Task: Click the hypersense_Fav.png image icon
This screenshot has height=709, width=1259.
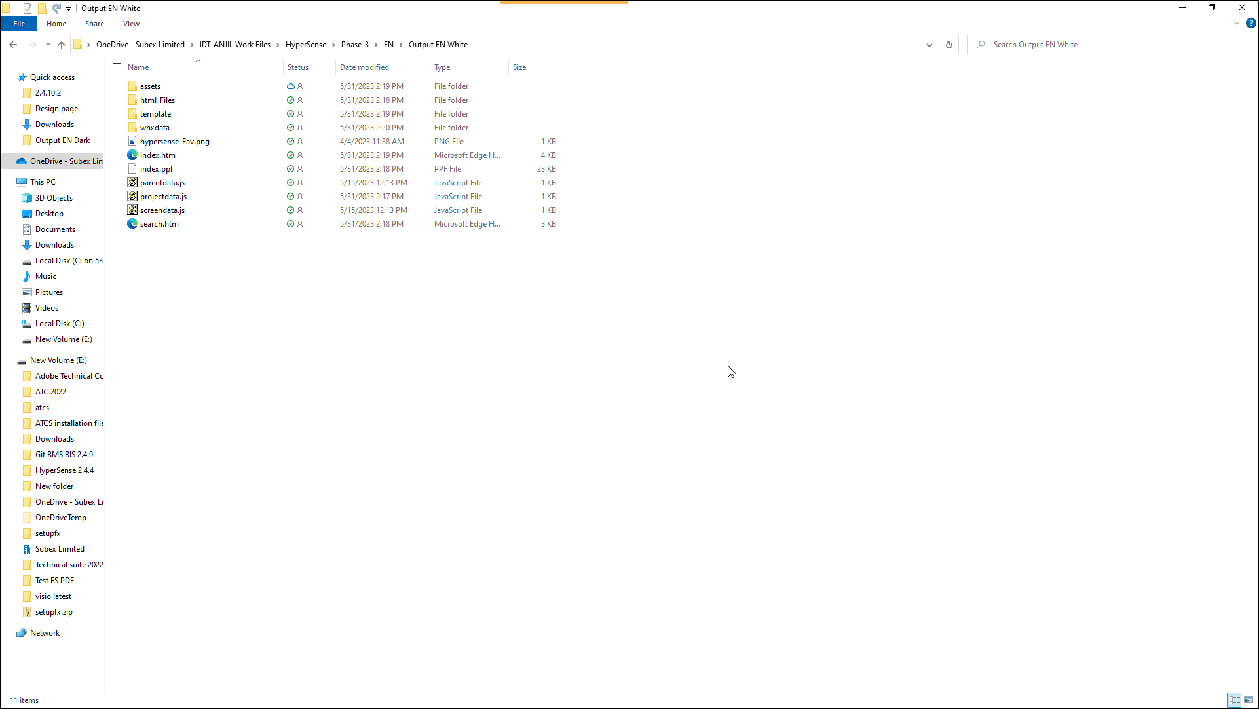Action: tap(132, 142)
